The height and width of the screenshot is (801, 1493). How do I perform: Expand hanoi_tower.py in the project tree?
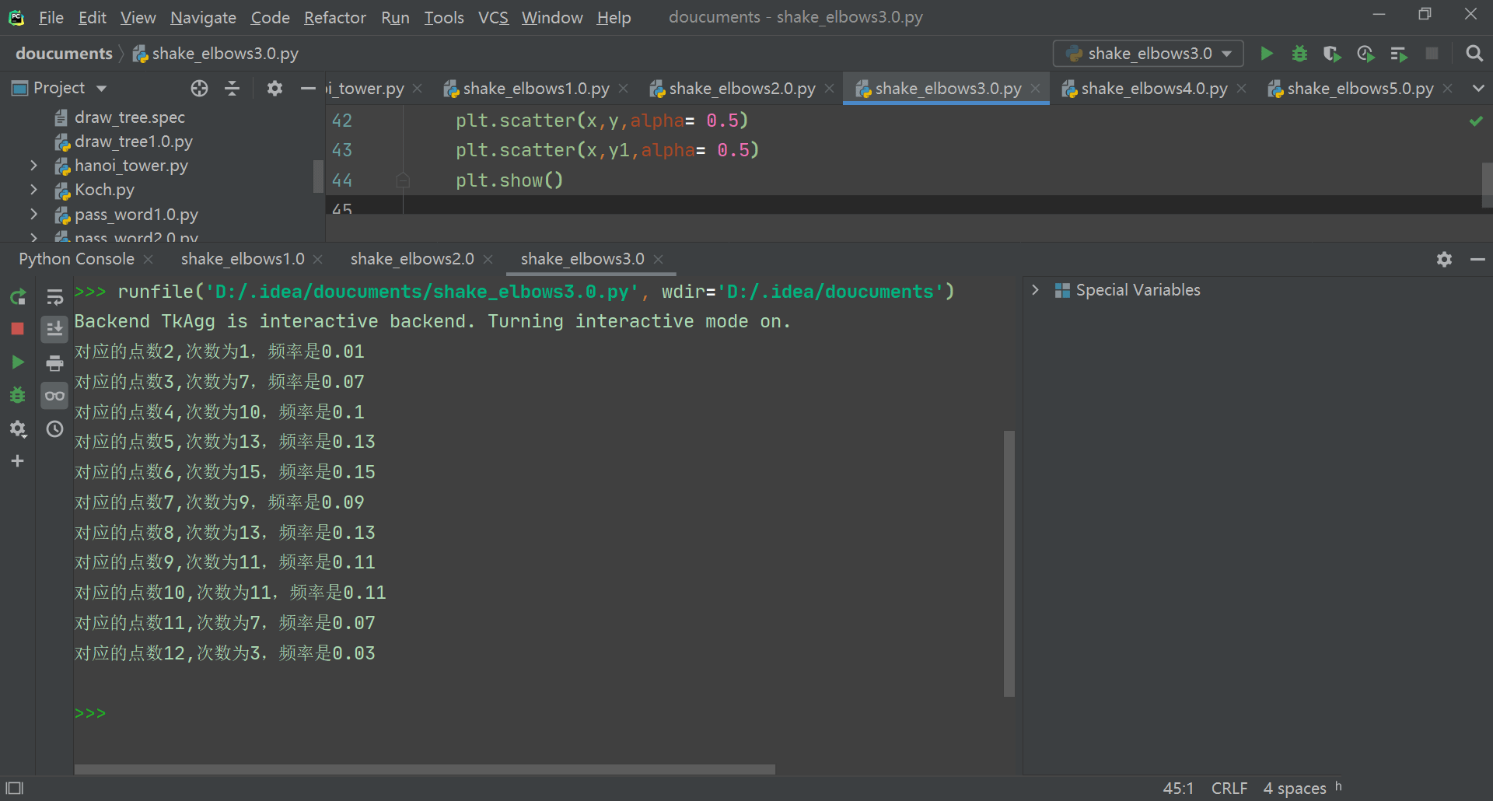(x=33, y=166)
